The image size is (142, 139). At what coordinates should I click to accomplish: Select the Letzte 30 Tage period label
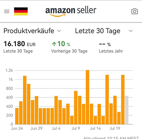coord(98,31)
